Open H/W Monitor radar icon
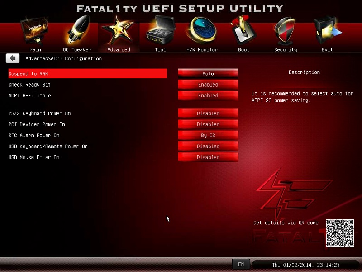Image resolution: width=362 pixels, height=272 pixels. 202,32
